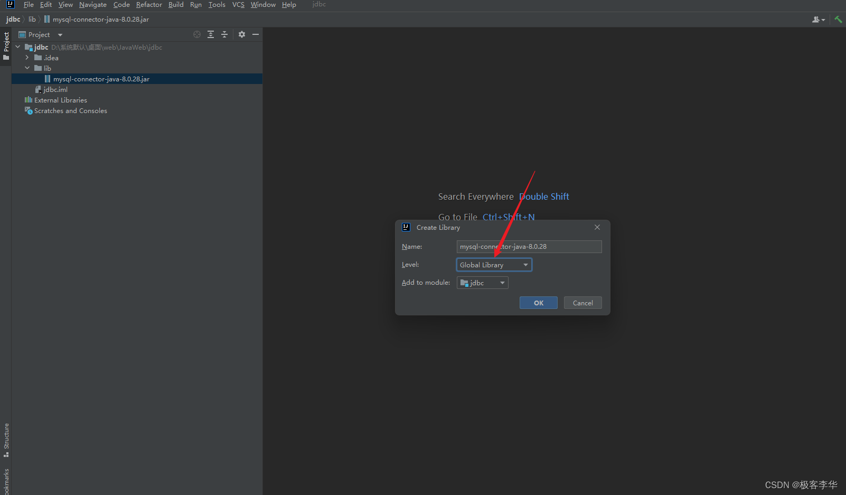Click the lib breadcrumb in navigation bar

tap(32, 20)
